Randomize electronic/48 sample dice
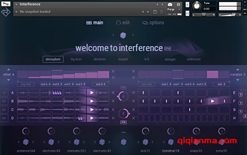 point(51,142)
